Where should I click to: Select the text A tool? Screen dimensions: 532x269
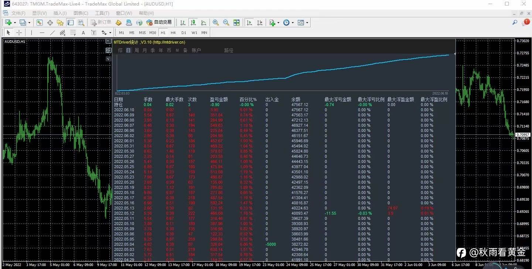pyautogui.click(x=83, y=33)
